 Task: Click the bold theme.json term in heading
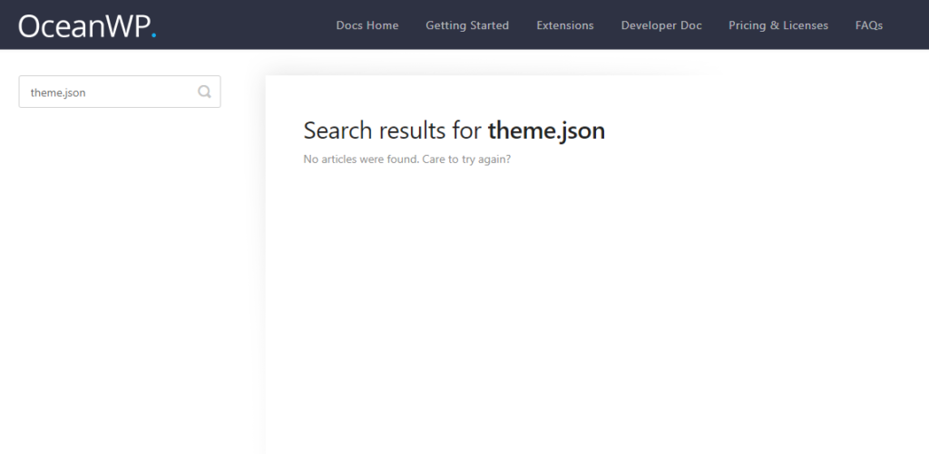coord(546,130)
